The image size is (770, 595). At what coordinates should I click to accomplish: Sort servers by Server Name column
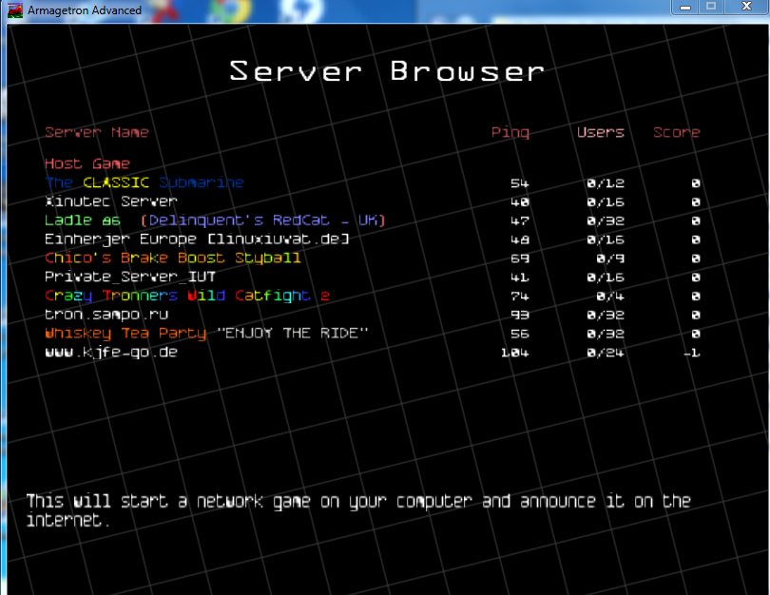pos(96,132)
